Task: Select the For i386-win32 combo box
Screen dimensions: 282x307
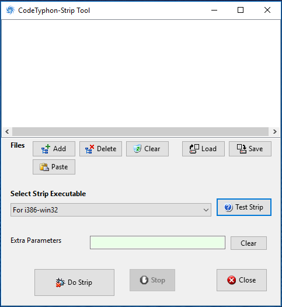Action: (111, 210)
